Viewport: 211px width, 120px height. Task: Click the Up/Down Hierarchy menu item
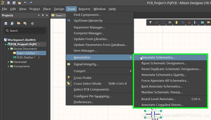[99, 21]
